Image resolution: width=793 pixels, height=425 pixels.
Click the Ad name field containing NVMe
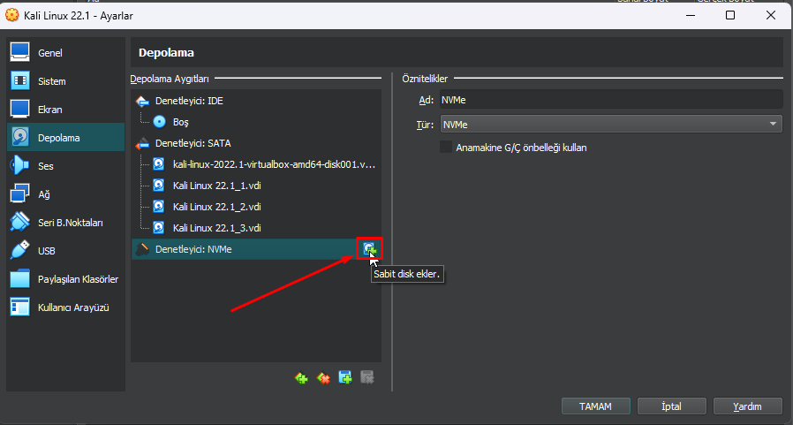click(611, 100)
